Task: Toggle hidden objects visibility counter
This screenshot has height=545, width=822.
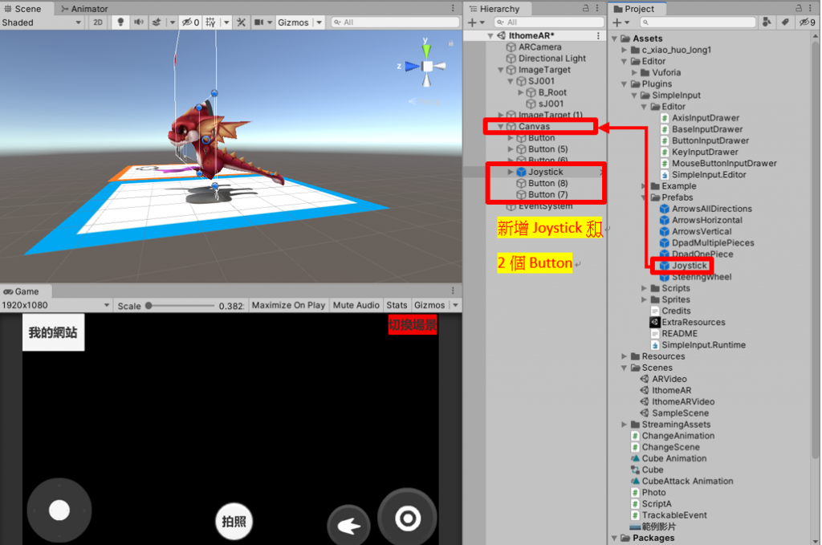Action: point(190,22)
